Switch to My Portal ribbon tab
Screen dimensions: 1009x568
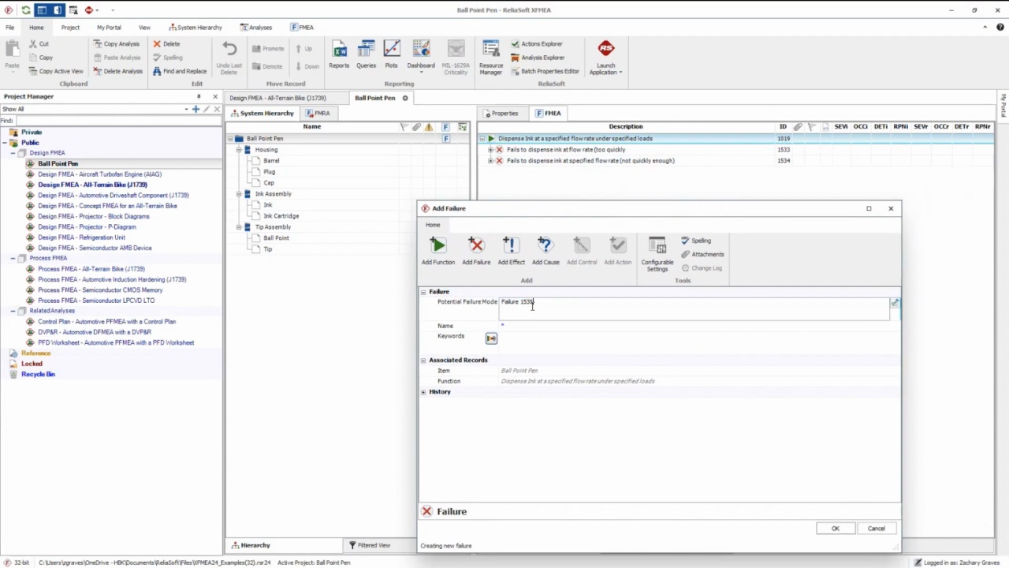(x=109, y=28)
